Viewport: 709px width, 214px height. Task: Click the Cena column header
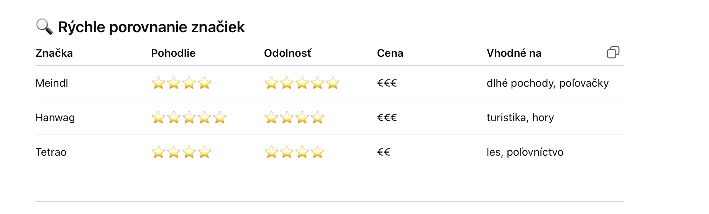390,53
